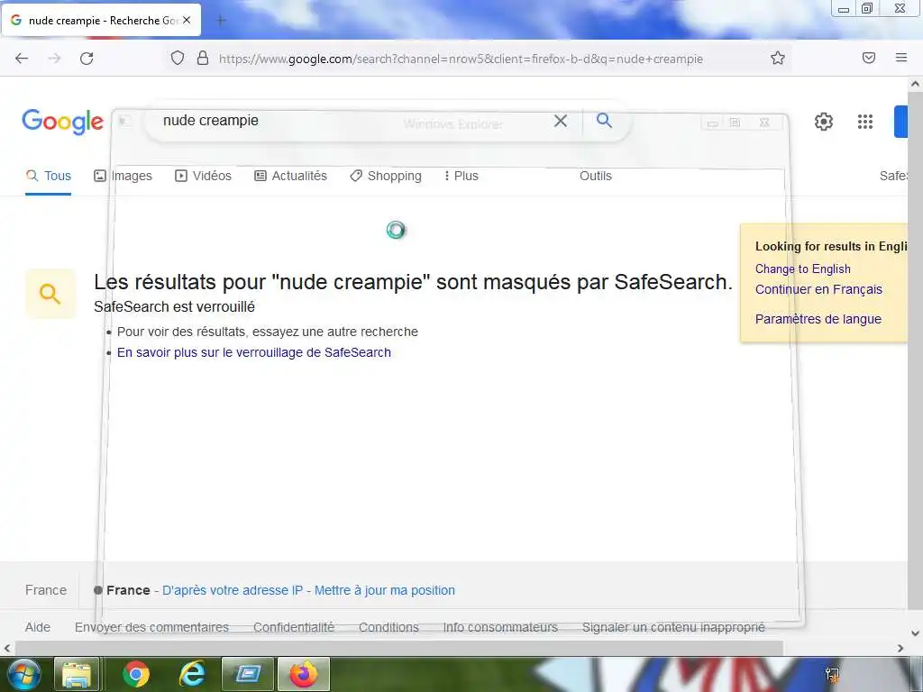Open the Firefox hamburger menu
Viewport: 923px width, 692px height.
coord(901,58)
